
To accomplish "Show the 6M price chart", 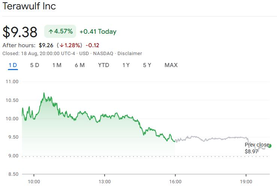I will pyautogui.click(x=79, y=65).
